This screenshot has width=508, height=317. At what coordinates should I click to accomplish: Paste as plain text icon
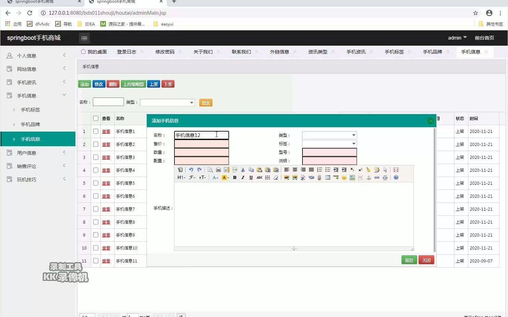pos(267,170)
